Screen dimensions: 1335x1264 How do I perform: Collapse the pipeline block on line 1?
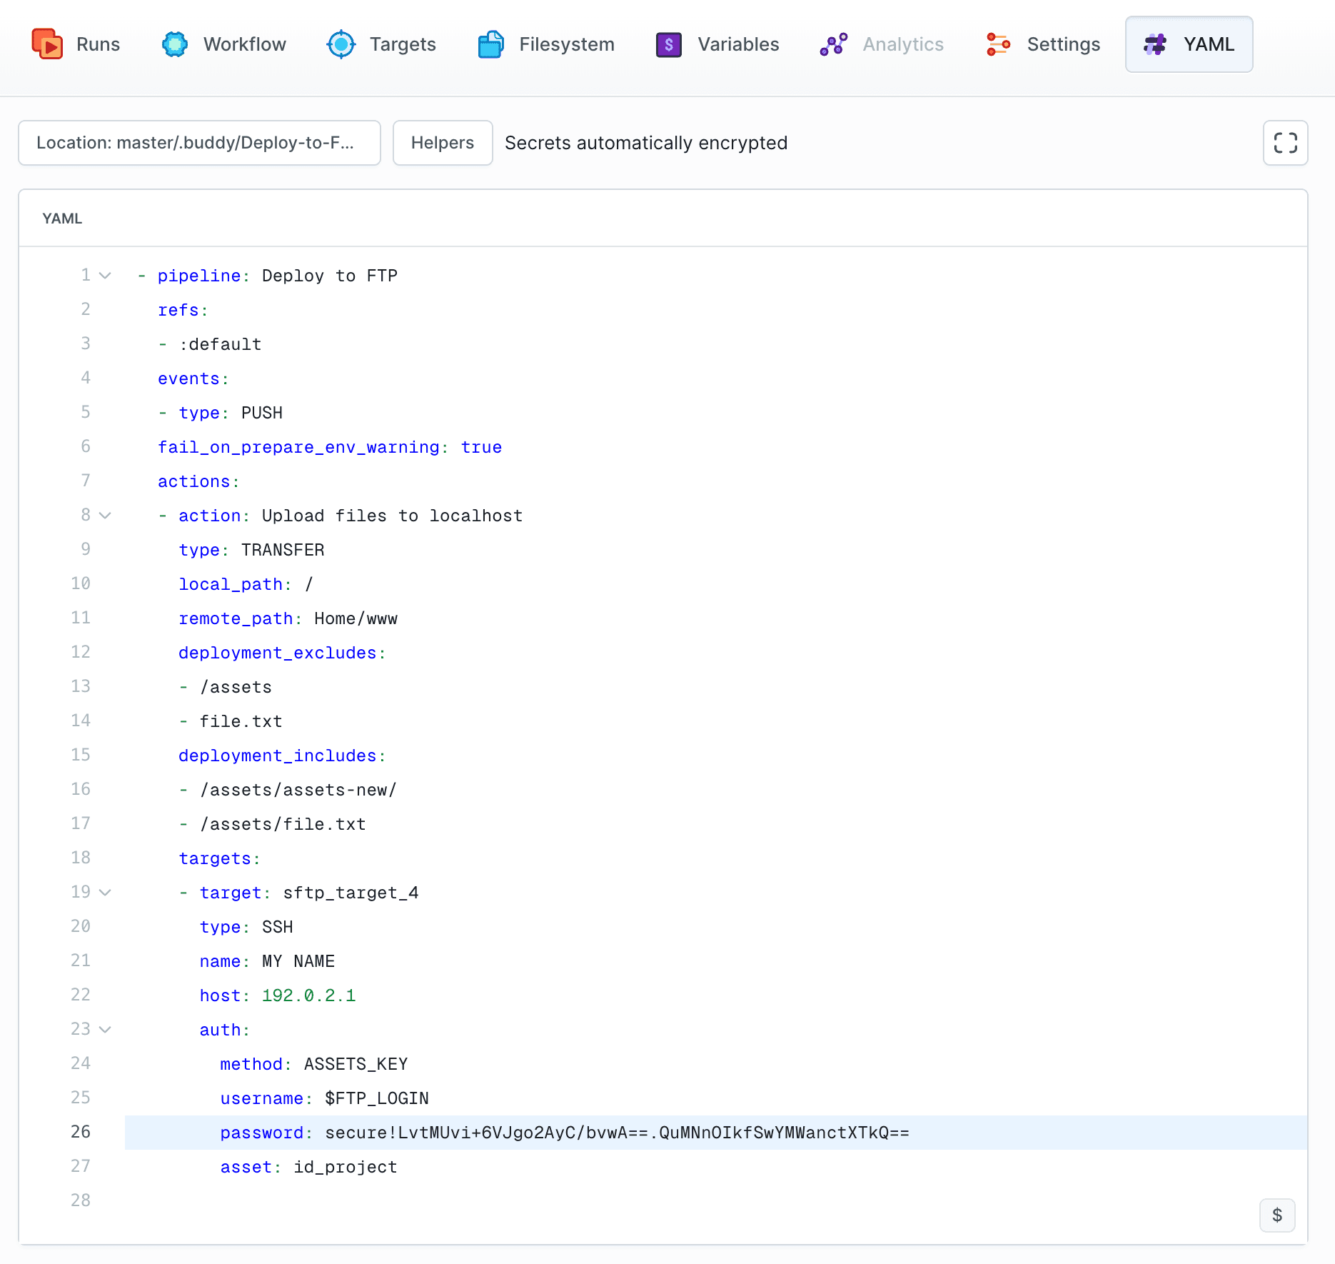point(105,275)
